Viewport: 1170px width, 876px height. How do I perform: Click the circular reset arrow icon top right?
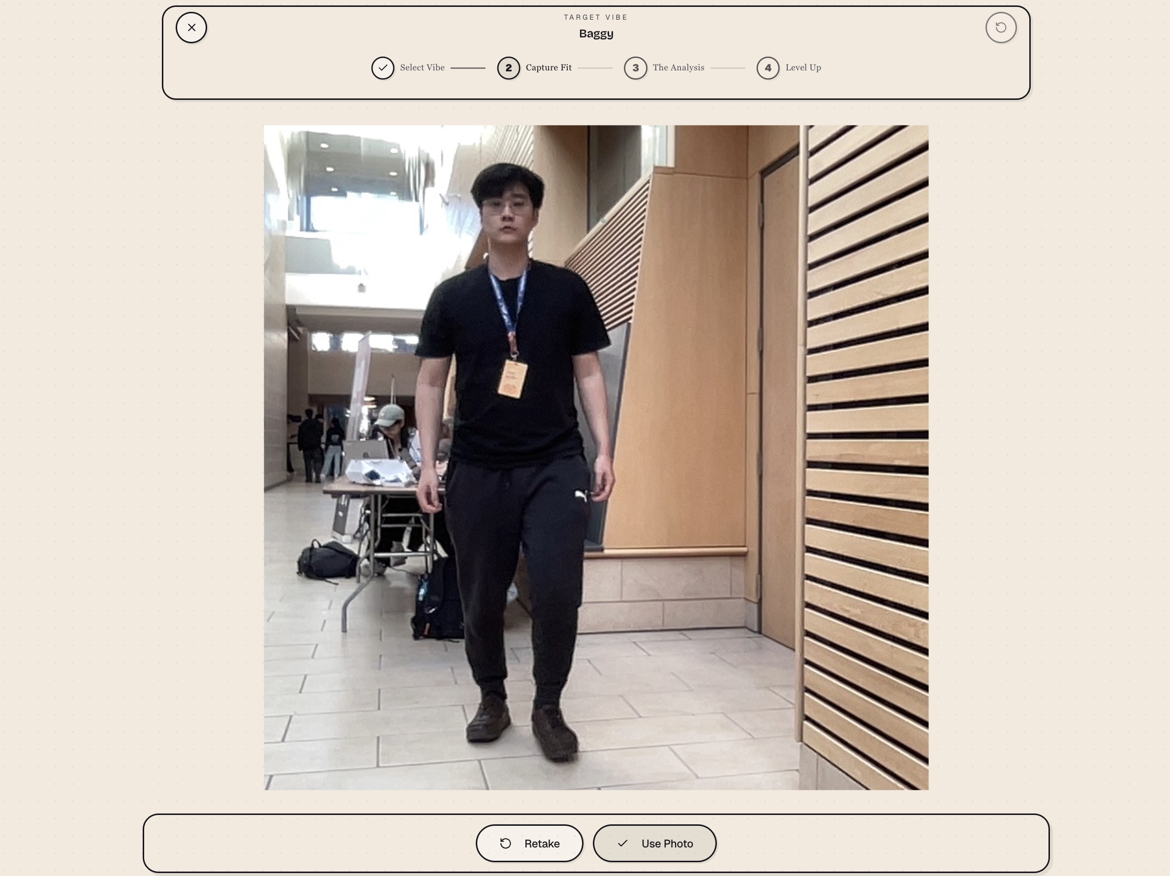coord(1000,28)
